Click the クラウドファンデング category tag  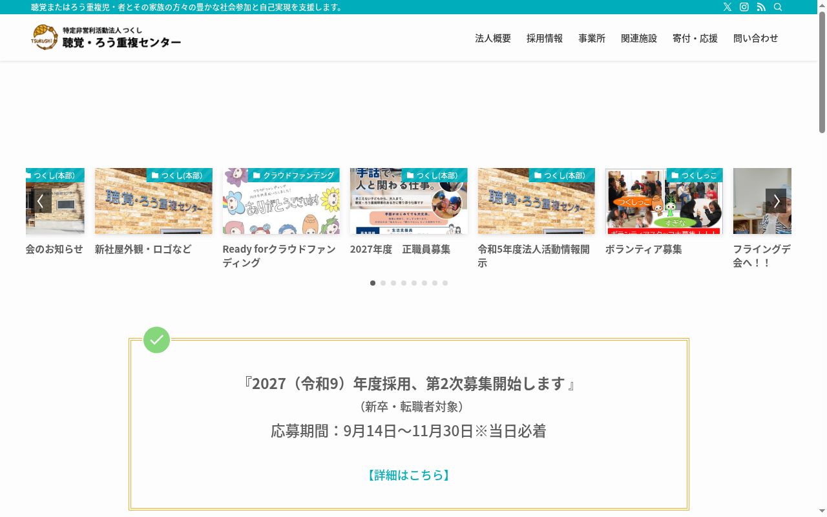[x=293, y=175]
